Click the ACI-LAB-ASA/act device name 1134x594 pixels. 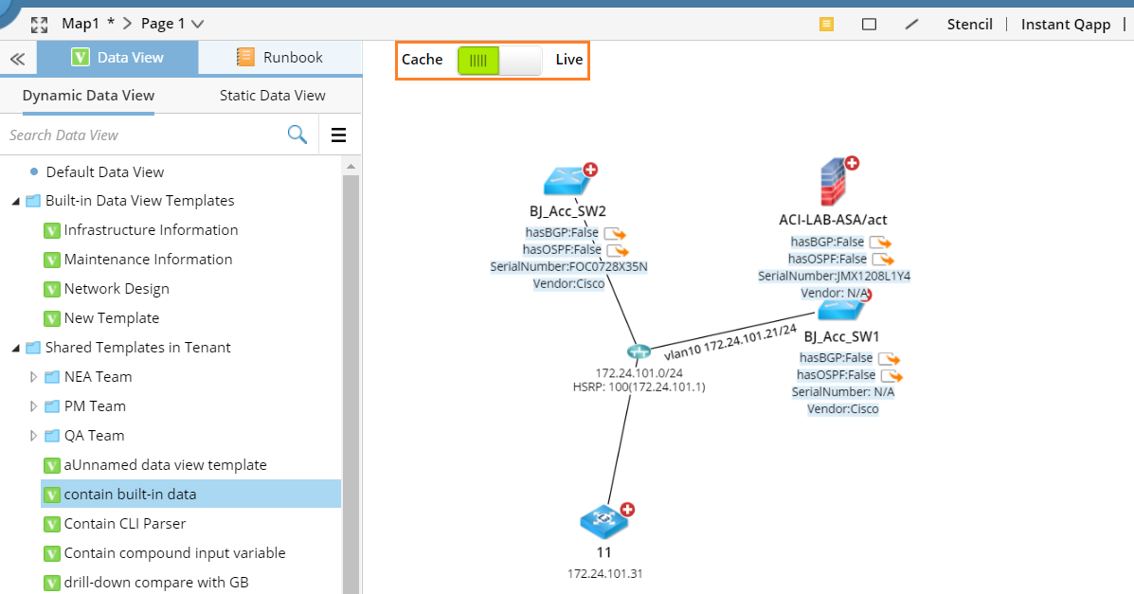tap(833, 220)
